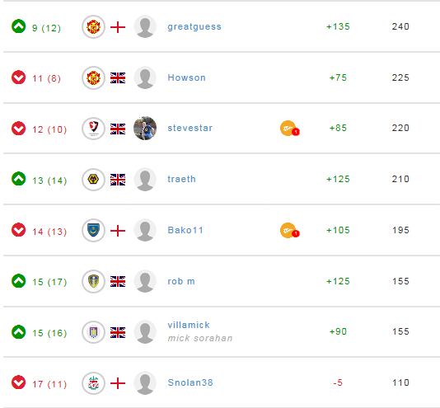
Task: Click the Leeds club crest beside rob m
Action: tap(93, 281)
